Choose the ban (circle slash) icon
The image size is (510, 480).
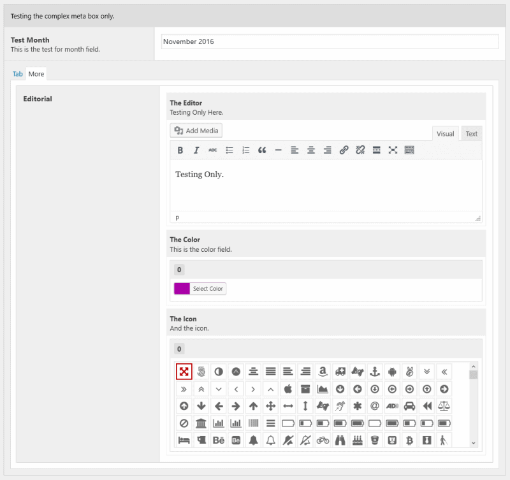click(x=184, y=423)
